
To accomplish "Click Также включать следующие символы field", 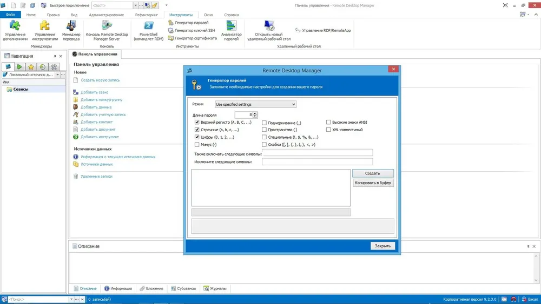I will pyautogui.click(x=317, y=153).
